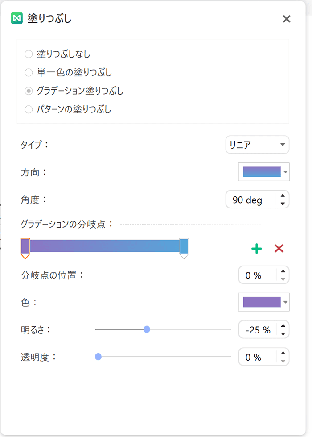Select the blue right gradient stop marker
The image size is (312, 437).
pos(184,248)
